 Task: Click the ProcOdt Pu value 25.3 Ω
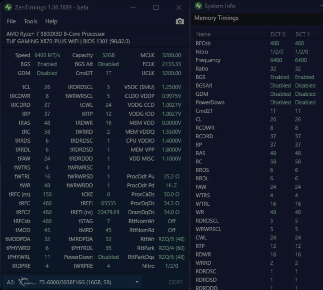click(172, 176)
